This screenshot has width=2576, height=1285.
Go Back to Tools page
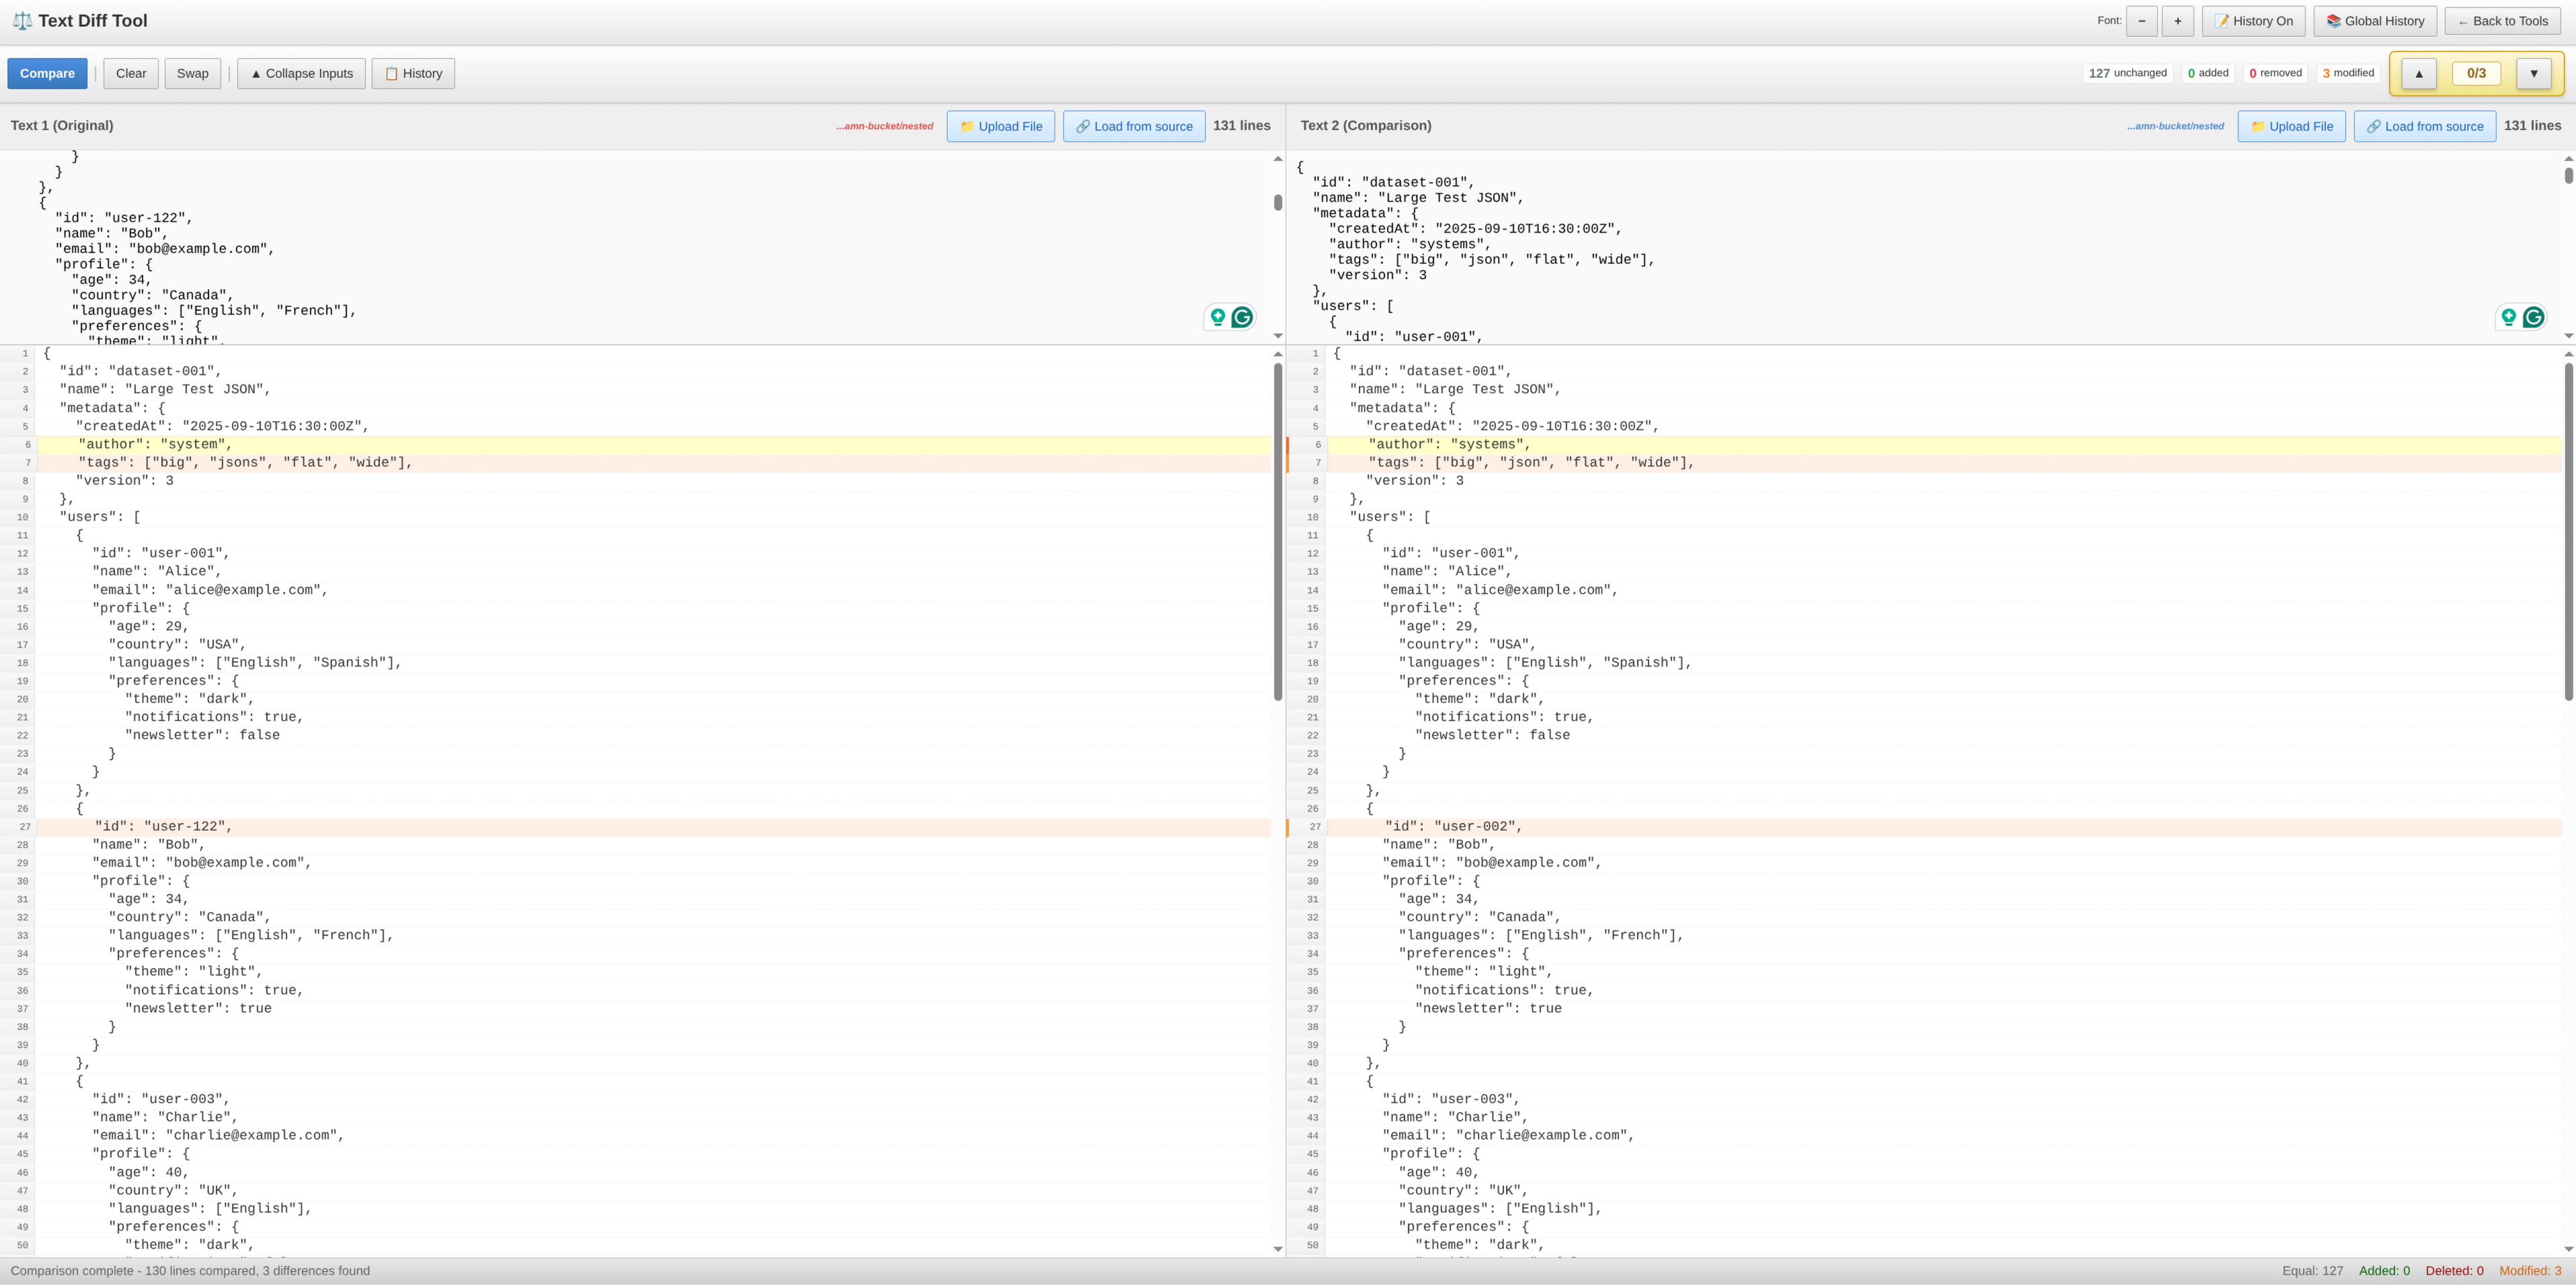click(x=2502, y=21)
